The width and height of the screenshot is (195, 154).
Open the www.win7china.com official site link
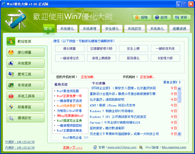[122, 147]
